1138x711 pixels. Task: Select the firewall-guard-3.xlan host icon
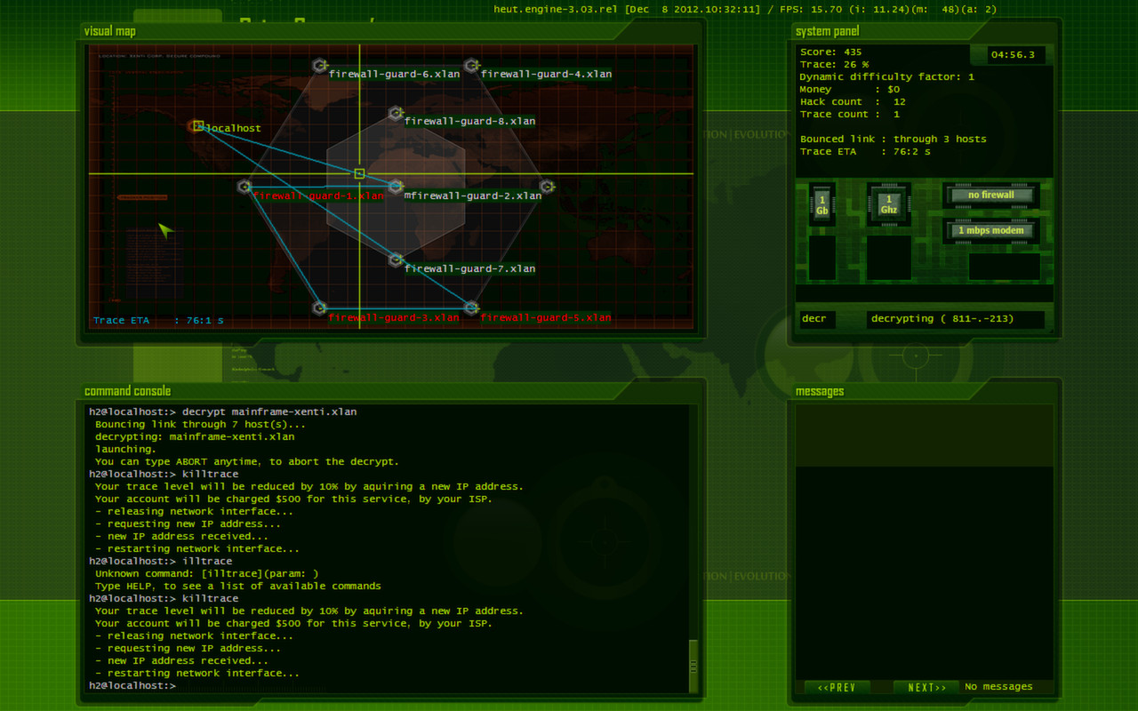pyautogui.click(x=318, y=308)
